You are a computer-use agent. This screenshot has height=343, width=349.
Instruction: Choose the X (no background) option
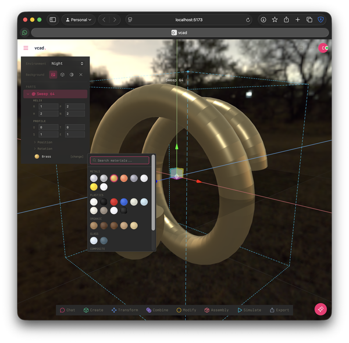81,75
